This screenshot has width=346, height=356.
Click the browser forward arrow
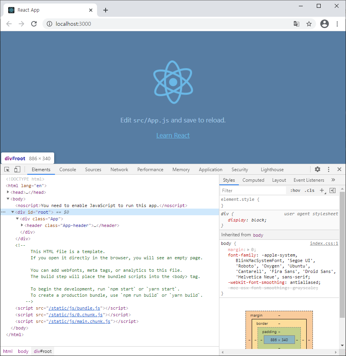(21, 24)
